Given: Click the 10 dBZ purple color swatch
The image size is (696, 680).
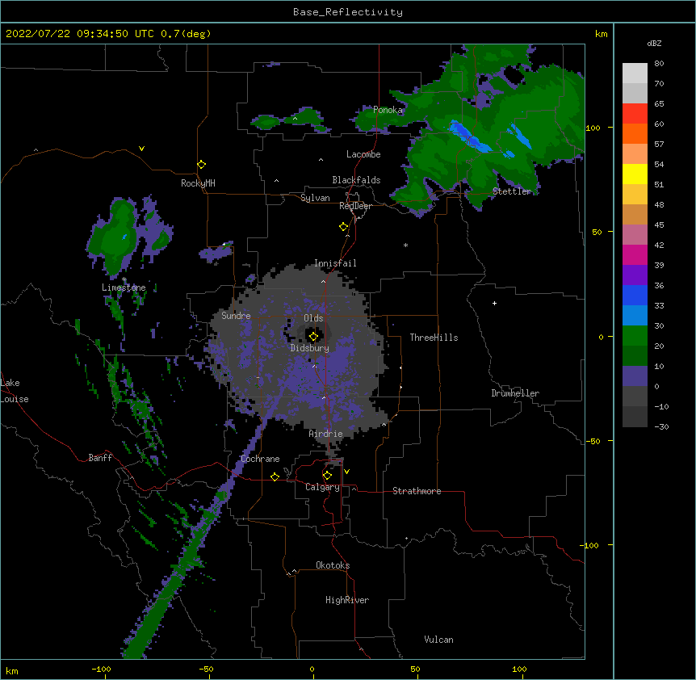Looking at the screenshot, I should 635,376.
